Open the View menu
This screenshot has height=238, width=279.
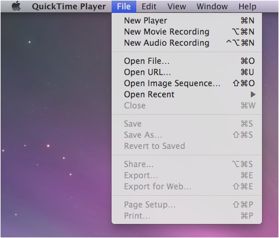click(x=177, y=6)
